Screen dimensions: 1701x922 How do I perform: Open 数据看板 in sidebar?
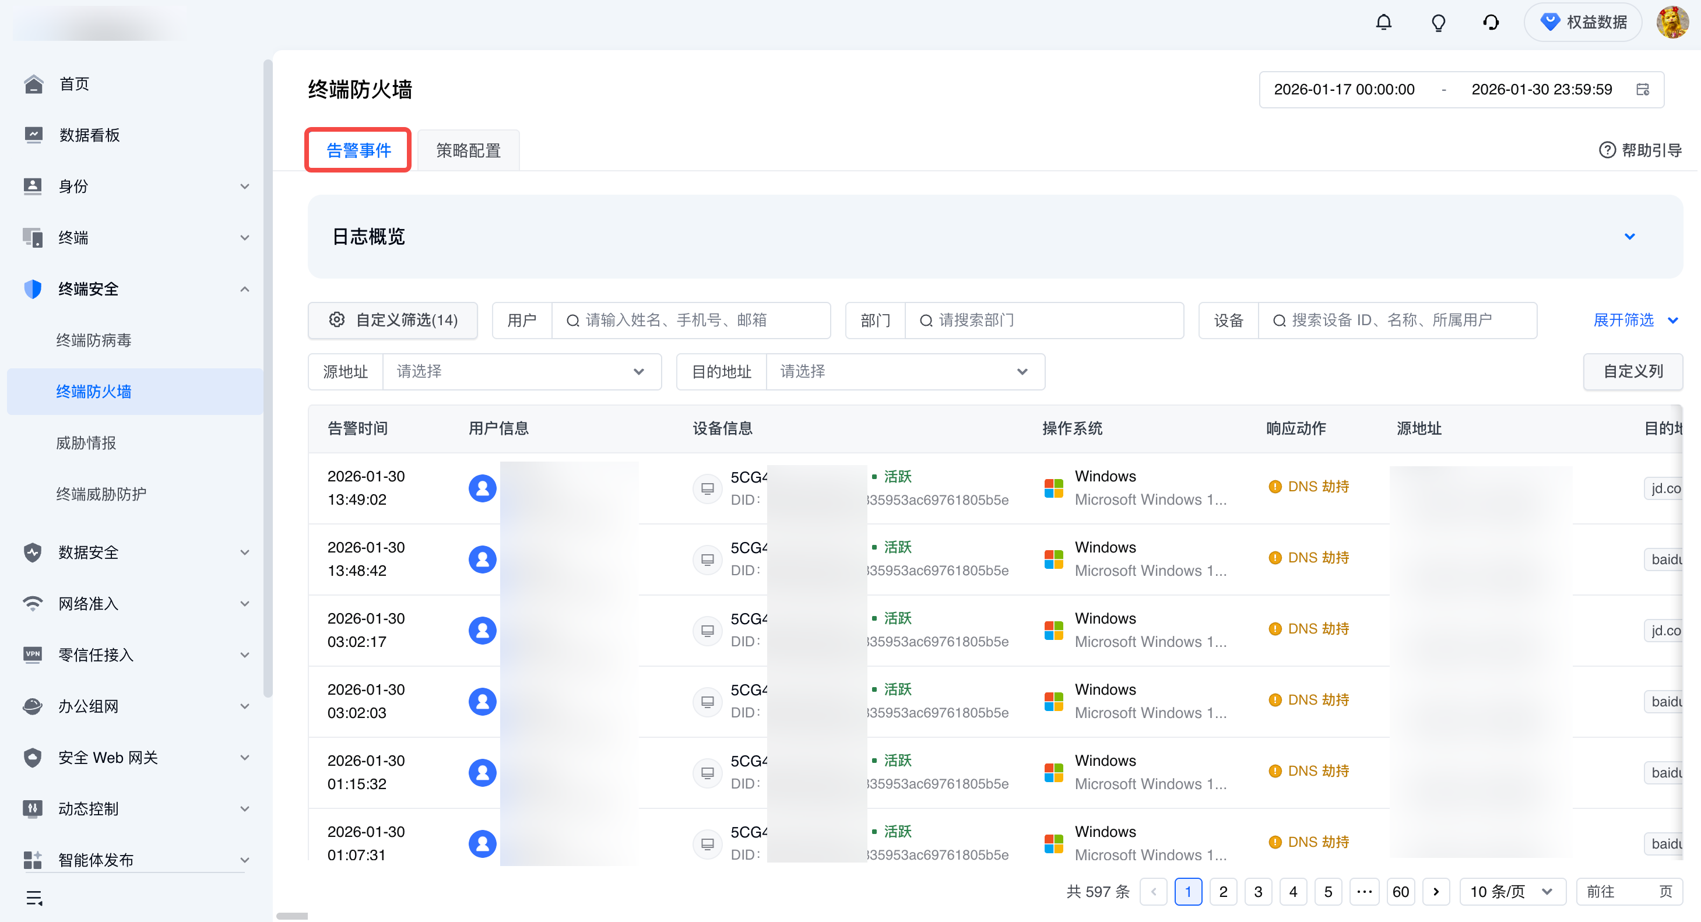[90, 135]
